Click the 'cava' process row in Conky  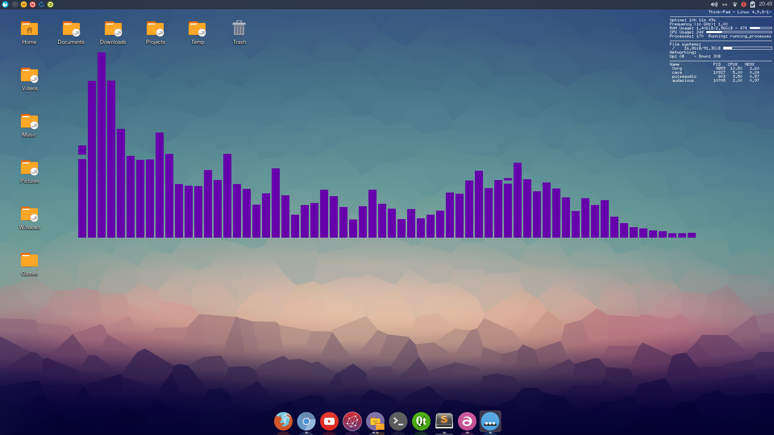[x=716, y=72]
